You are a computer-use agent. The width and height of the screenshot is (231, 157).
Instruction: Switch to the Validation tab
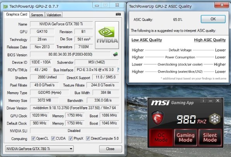[54, 15]
